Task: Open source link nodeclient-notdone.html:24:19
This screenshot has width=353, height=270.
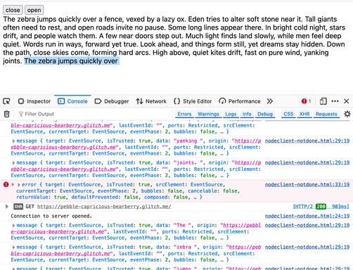Action: [307, 216]
